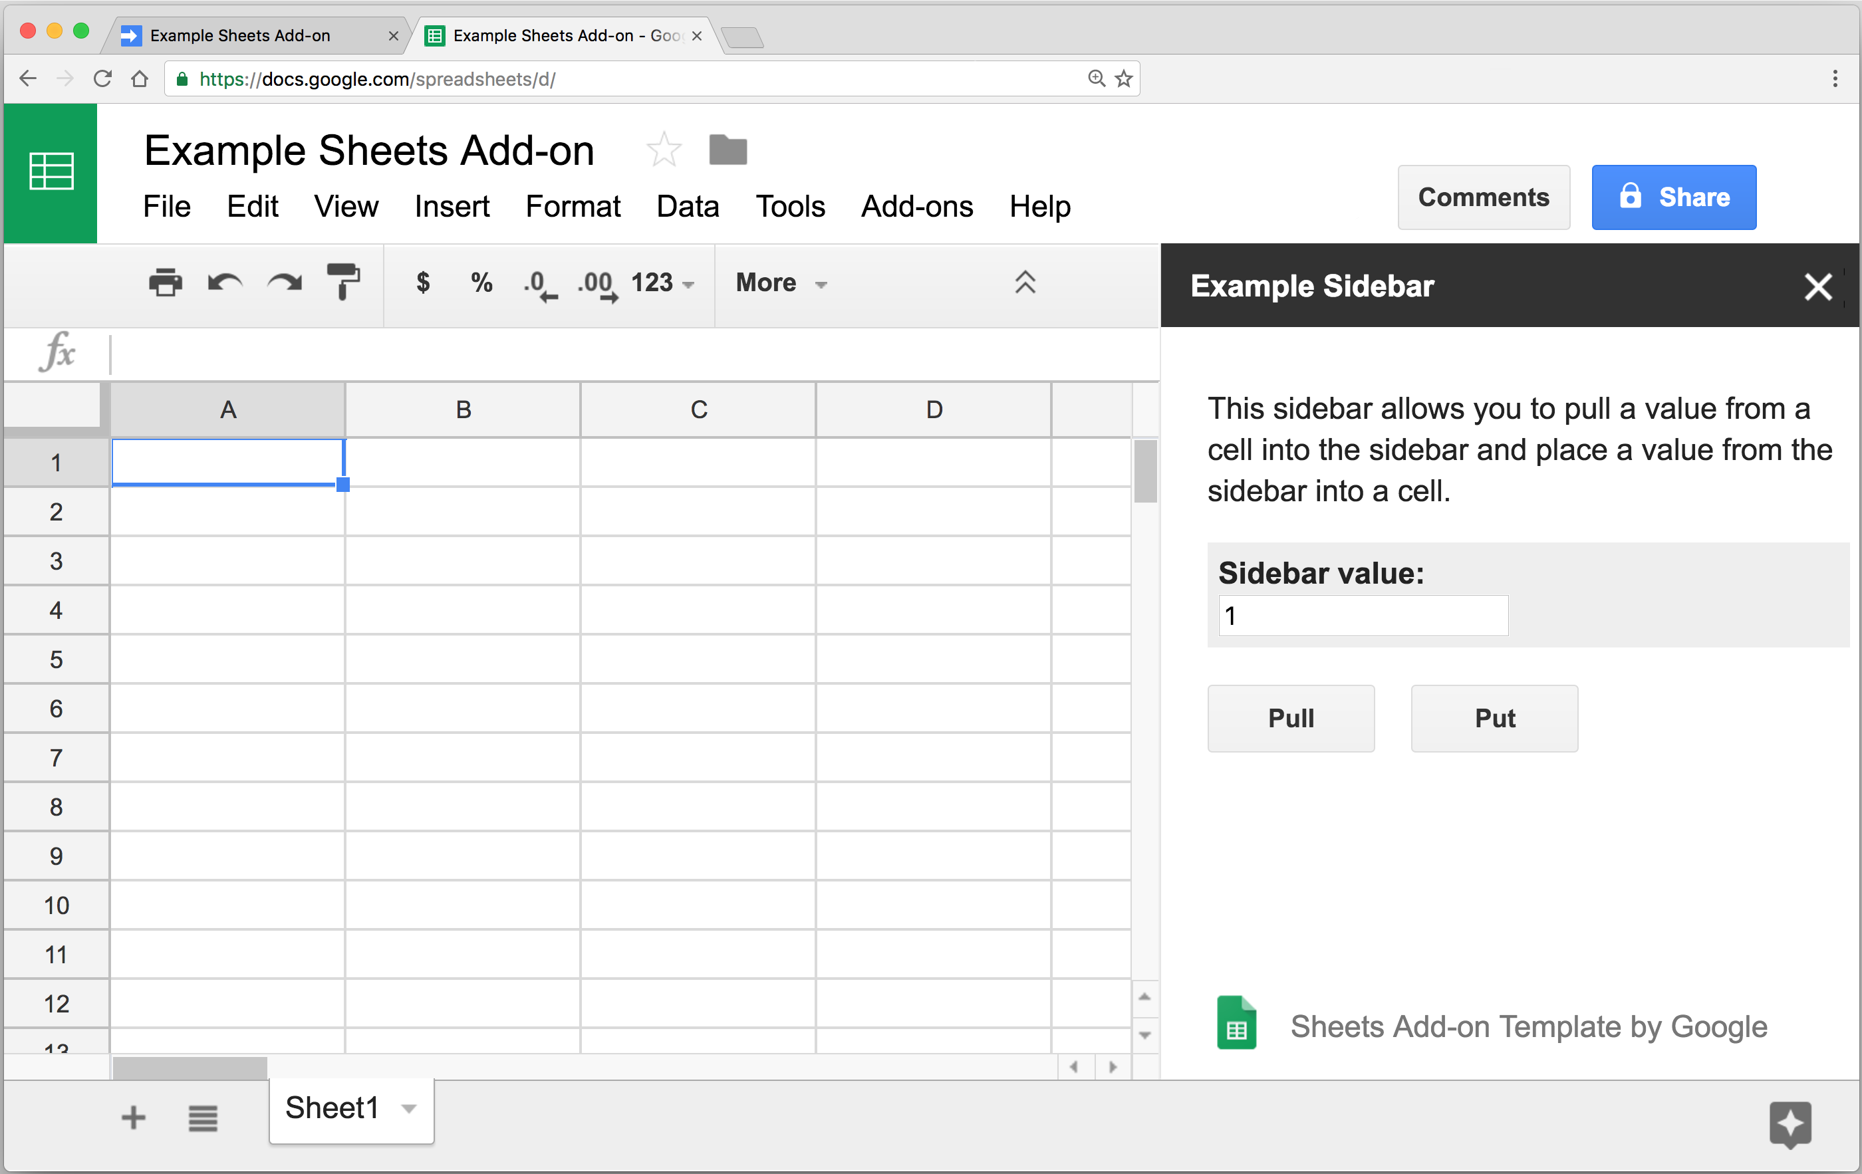Open the Format menu
1862x1174 pixels.
click(x=572, y=205)
